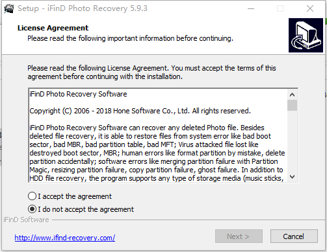Click the installer computer graphic

point(306,35)
